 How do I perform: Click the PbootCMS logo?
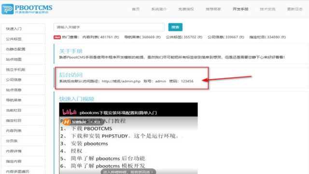tap(27, 9)
